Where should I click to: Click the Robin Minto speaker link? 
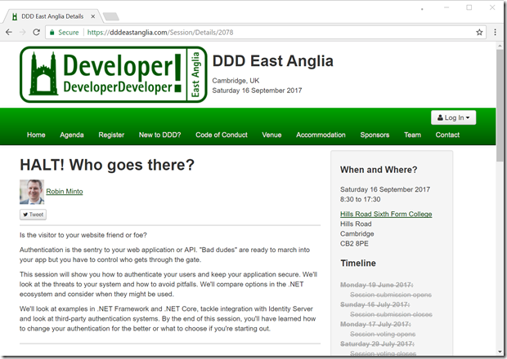pyautogui.click(x=65, y=192)
